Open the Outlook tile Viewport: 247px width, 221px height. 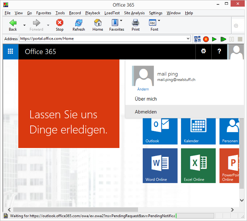(160, 131)
